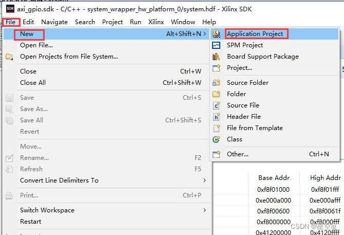Select Source Folder entry
The width and height of the screenshot is (344, 235).
coord(274,83)
